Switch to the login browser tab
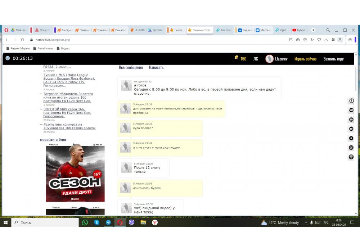 (281, 30)
